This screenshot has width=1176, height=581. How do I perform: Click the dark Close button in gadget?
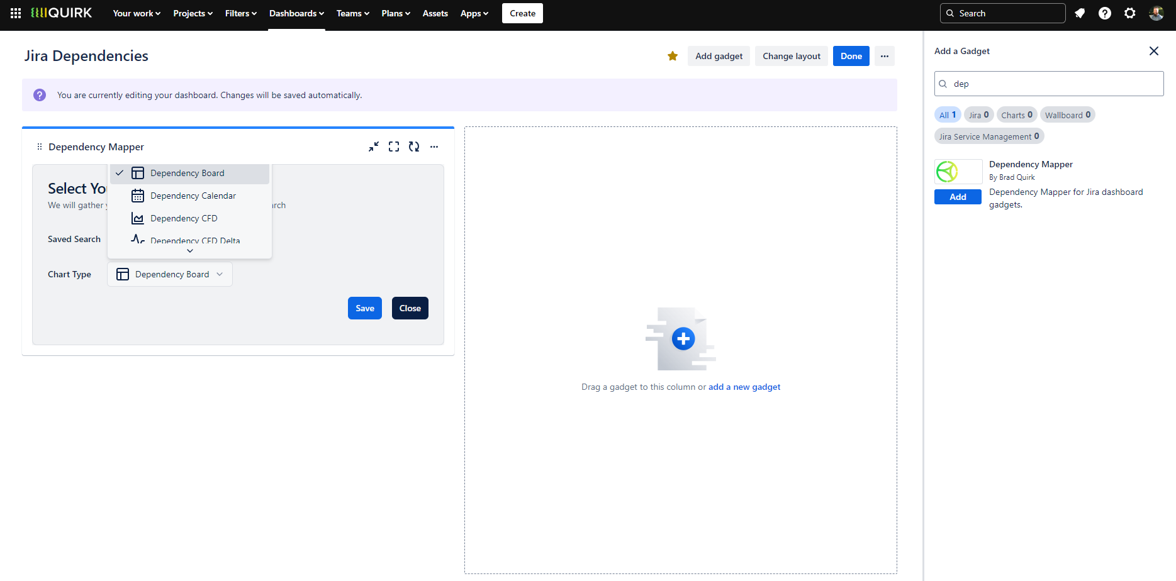pos(410,308)
